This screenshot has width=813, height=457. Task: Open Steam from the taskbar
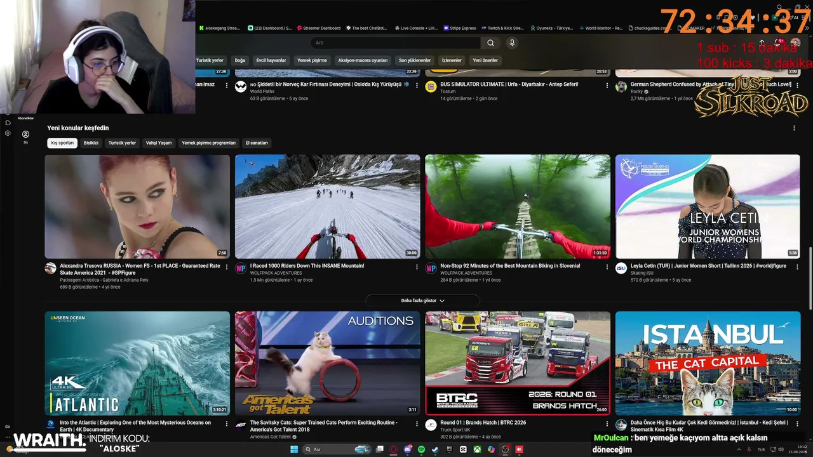[435, 449]
